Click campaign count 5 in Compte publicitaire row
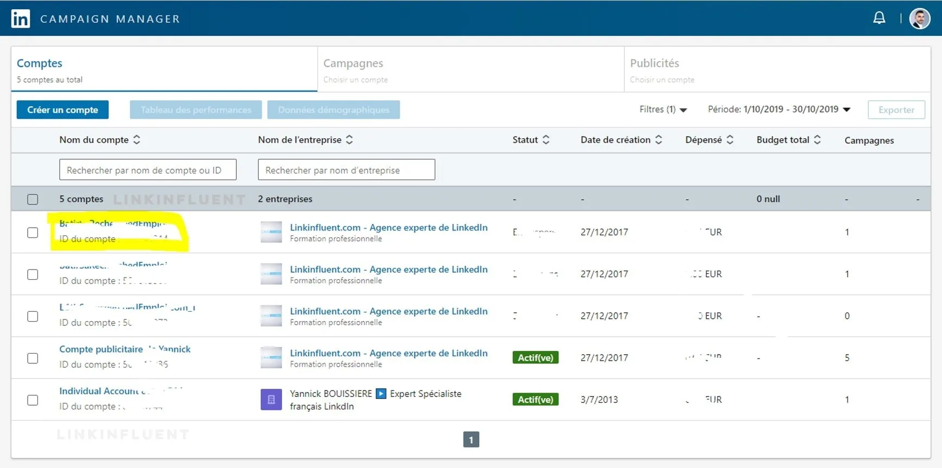 (x=847, y=358)
